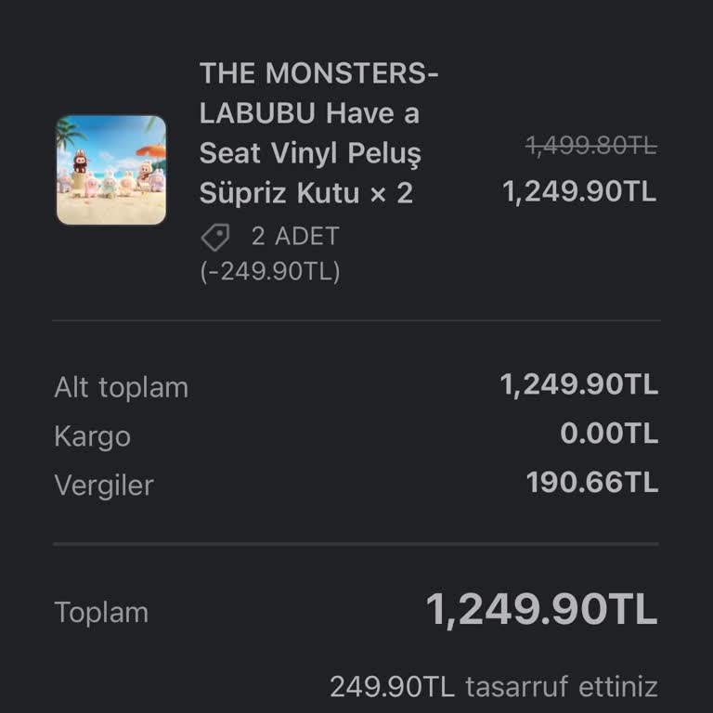This screenshot has width=713, height=713.
Task: Click the "Vergiler" label
Action: pos(104,485)
